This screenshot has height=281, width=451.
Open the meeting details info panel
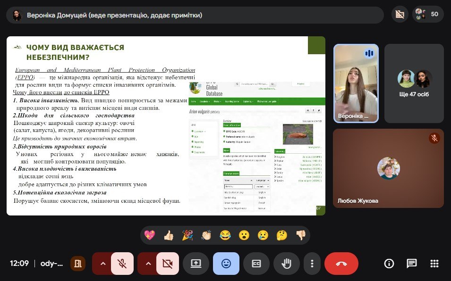[x=389, y=264]
